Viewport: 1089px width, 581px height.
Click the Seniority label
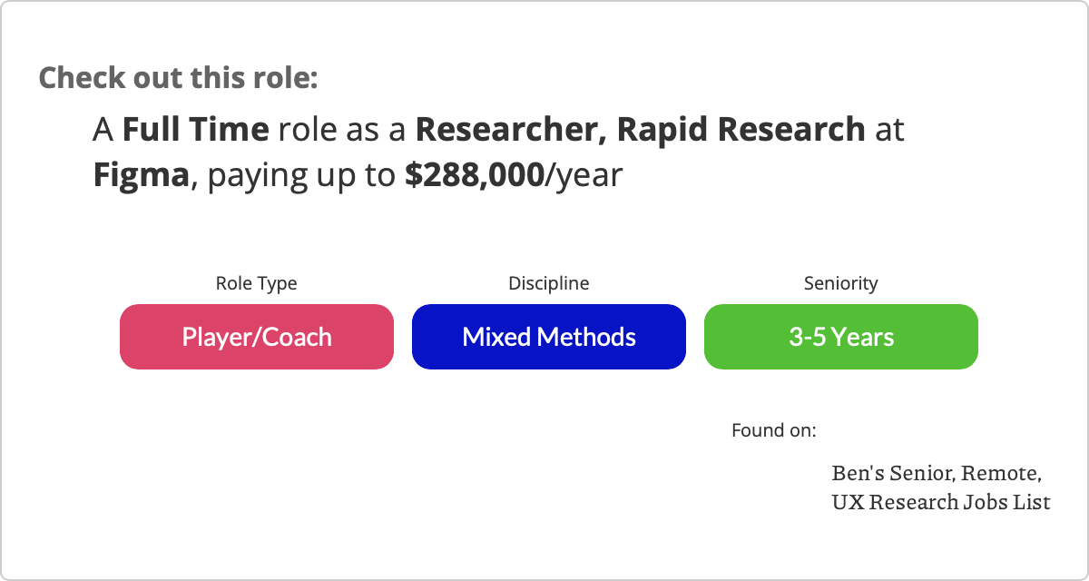(x=841, y=283)
